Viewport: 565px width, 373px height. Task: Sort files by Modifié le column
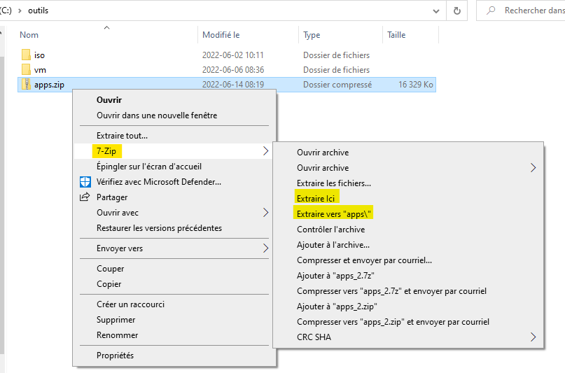[x=221, y=35]
